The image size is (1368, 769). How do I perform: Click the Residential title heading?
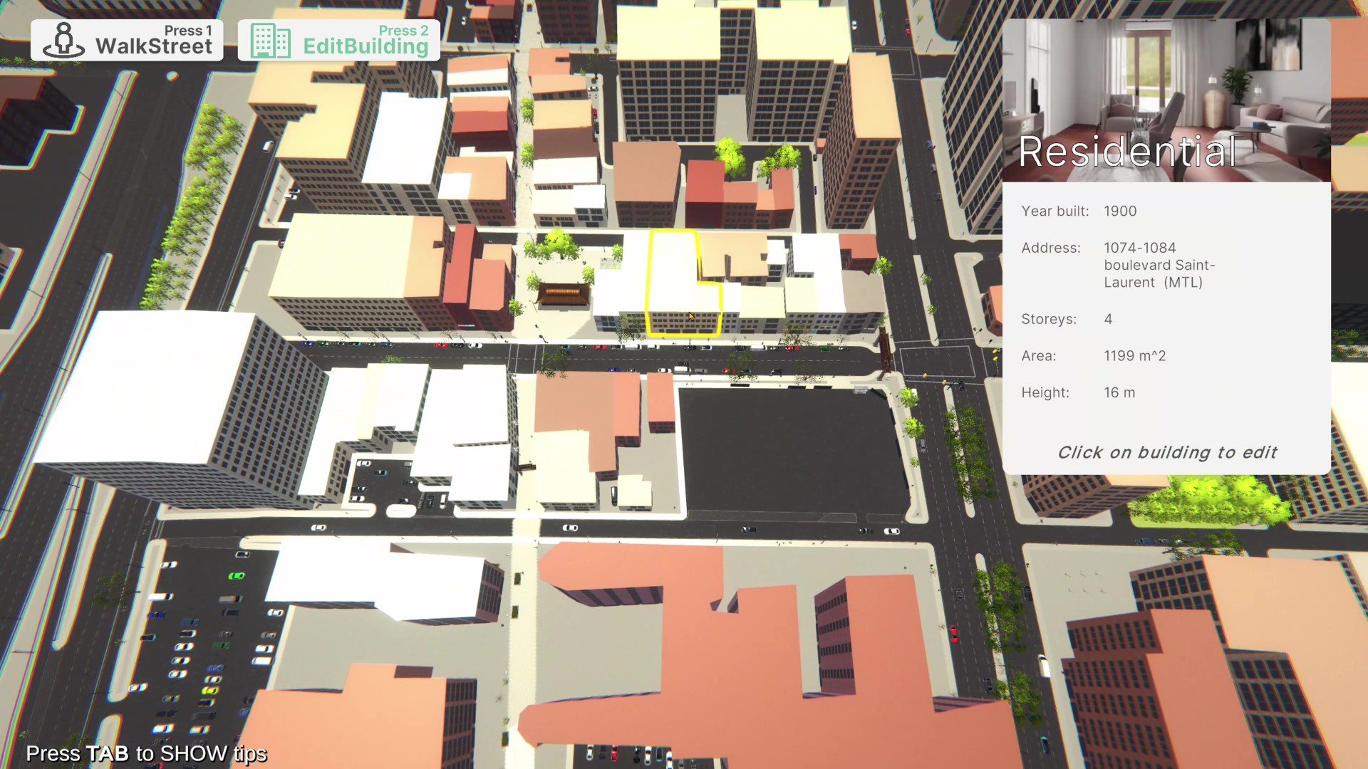pyautogui.click(x=1127, y=152)
